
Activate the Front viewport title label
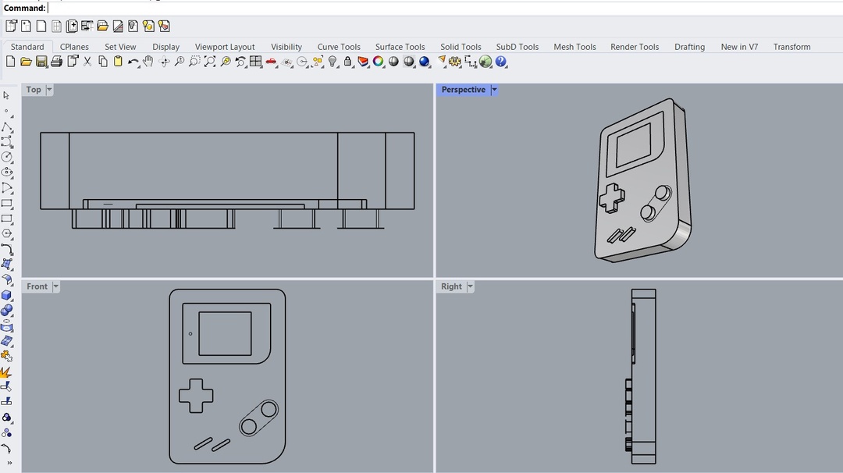37,286
